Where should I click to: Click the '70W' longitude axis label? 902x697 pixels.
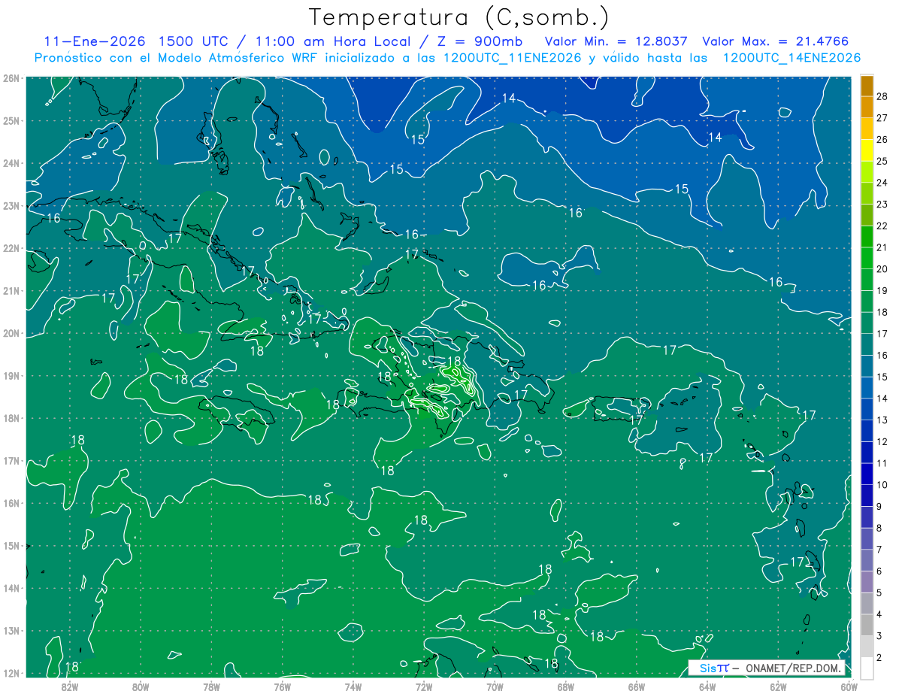495,686
